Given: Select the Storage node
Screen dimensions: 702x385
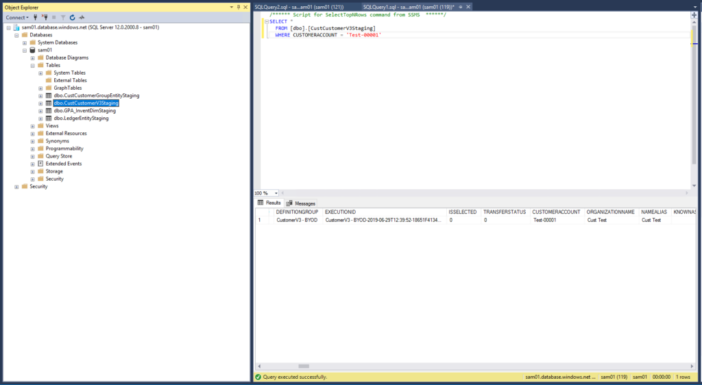Looking at the screenshot, I should click(54, 171).
